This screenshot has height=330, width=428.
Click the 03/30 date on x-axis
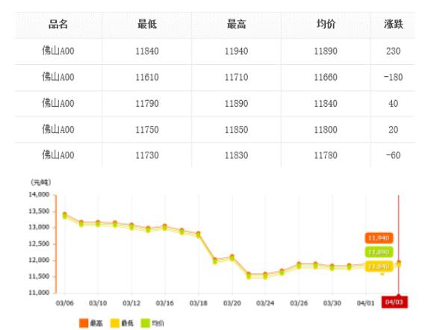[332, 303]
